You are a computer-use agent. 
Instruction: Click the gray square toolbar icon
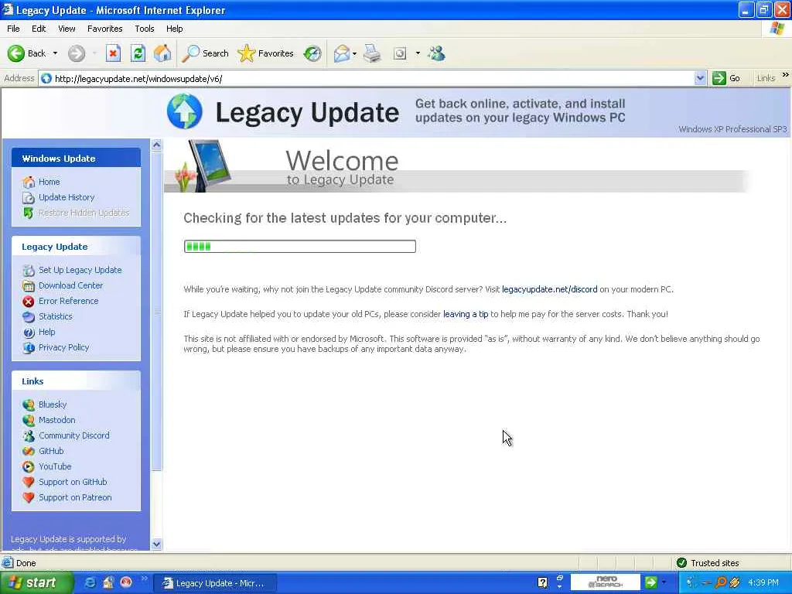[400, 53]
